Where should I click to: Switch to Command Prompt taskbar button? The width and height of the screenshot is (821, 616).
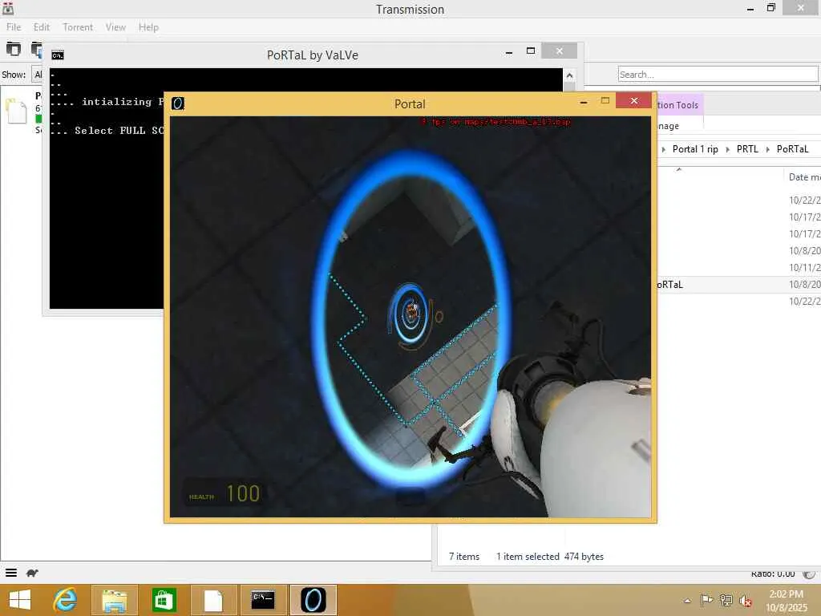tap(263, 600)
